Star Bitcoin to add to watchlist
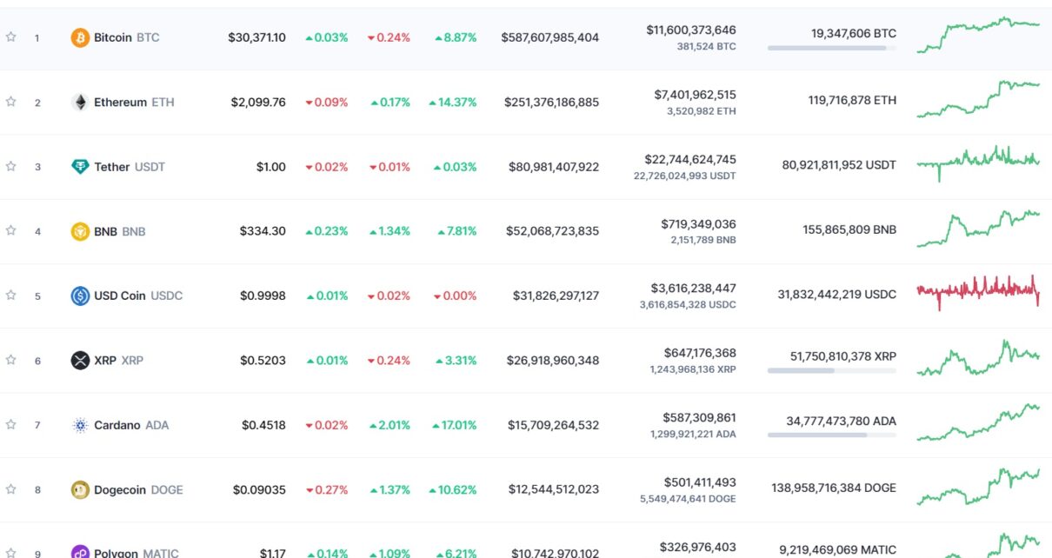The height and width of the screenshot is (558, 1052). pyautogui.click(x=11, y=37)
